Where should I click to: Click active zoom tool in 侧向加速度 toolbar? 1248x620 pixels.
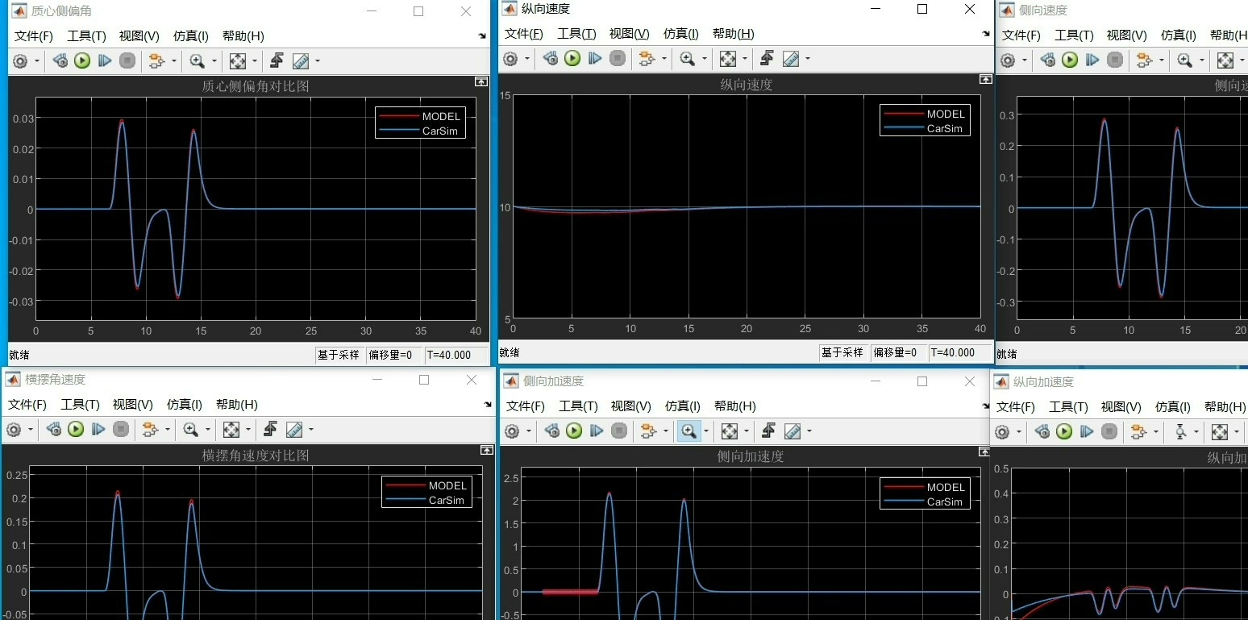pyautogui.click(x=688, y=431)
